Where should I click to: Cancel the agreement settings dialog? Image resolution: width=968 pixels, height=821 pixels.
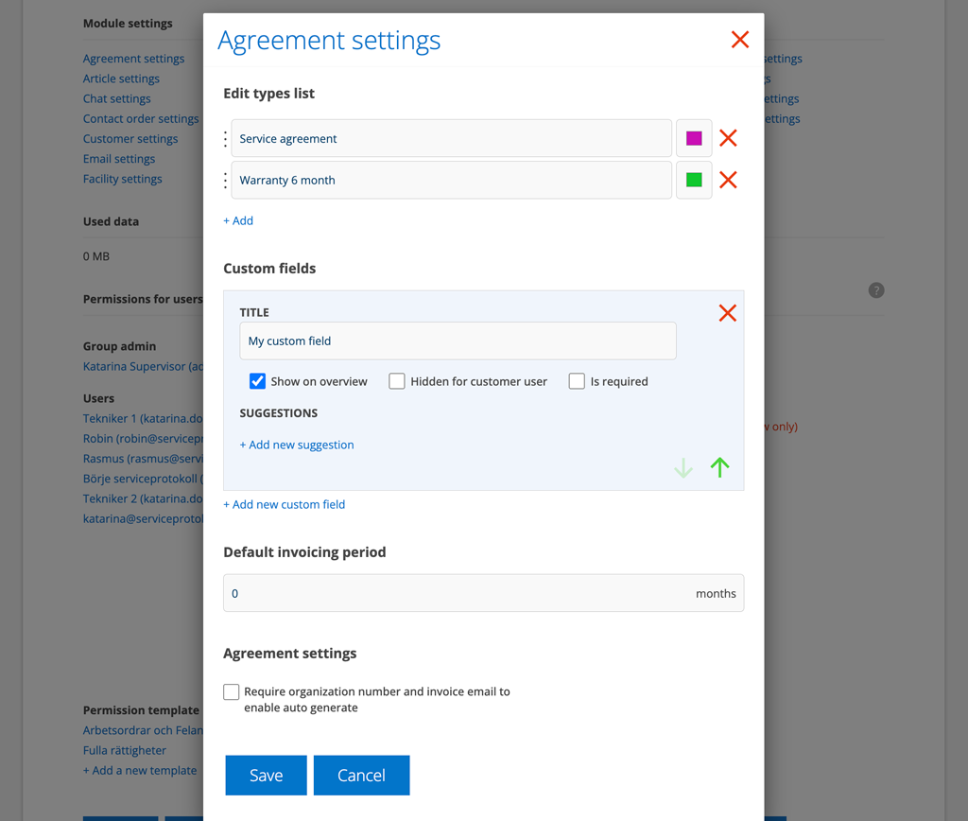coord(361,775)
